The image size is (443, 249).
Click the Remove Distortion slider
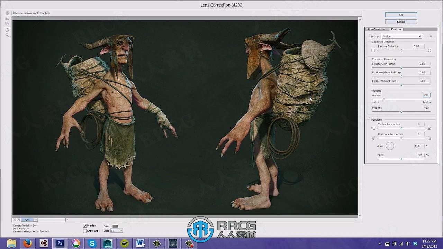(x=401, y=50)
